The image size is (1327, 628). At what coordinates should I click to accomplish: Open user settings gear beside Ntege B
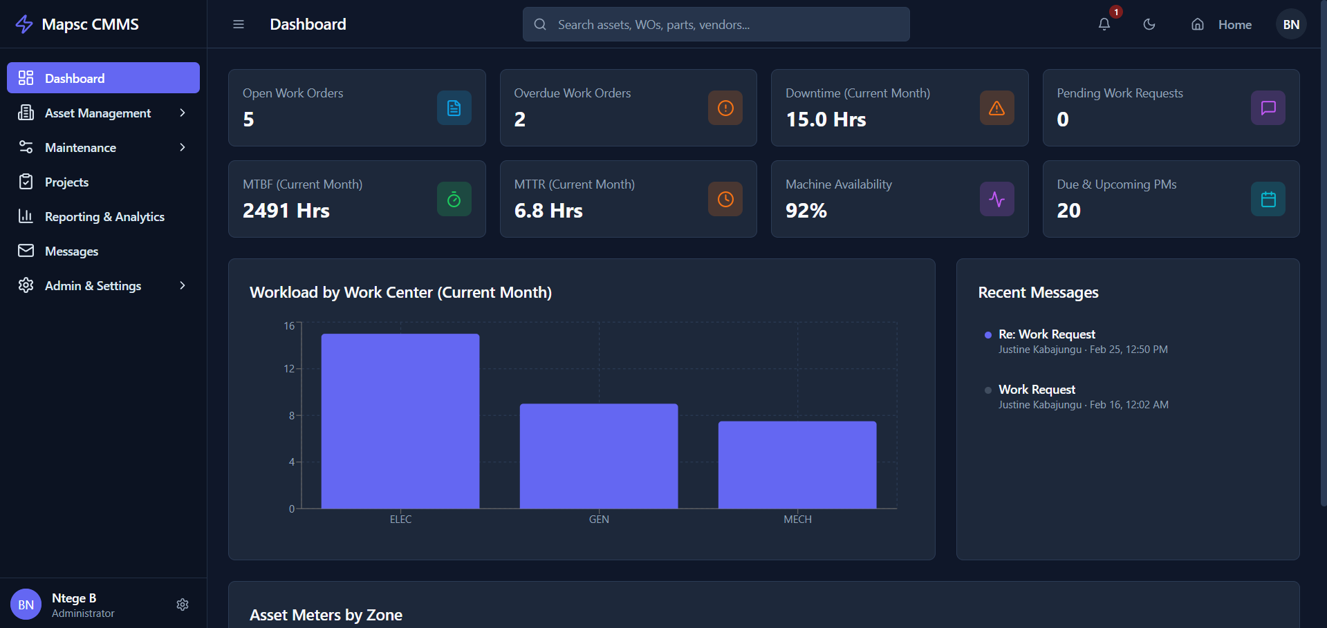pos(183,605)
